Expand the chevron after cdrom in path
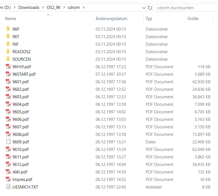Viewport: 218px width, 196px height. pos(83,8)
